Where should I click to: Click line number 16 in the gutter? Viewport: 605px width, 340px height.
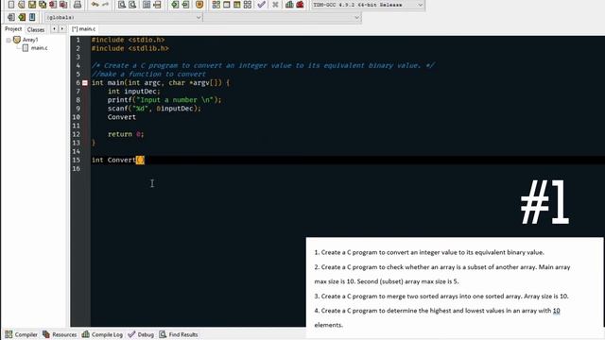[x=77, y=169]
